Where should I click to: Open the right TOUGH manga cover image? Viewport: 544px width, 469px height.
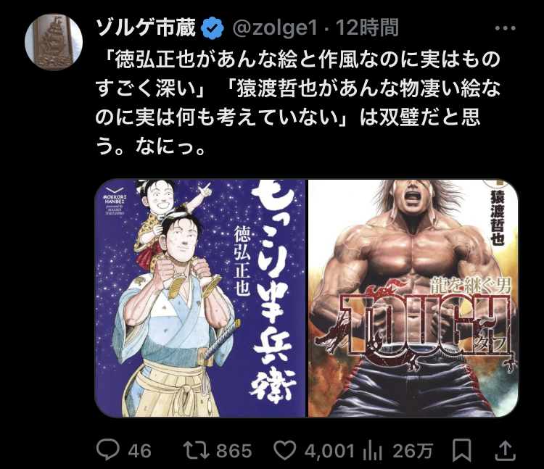(413, 298)
